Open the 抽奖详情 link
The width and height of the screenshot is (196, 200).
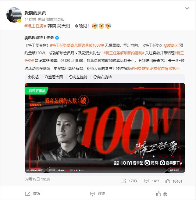159,69
